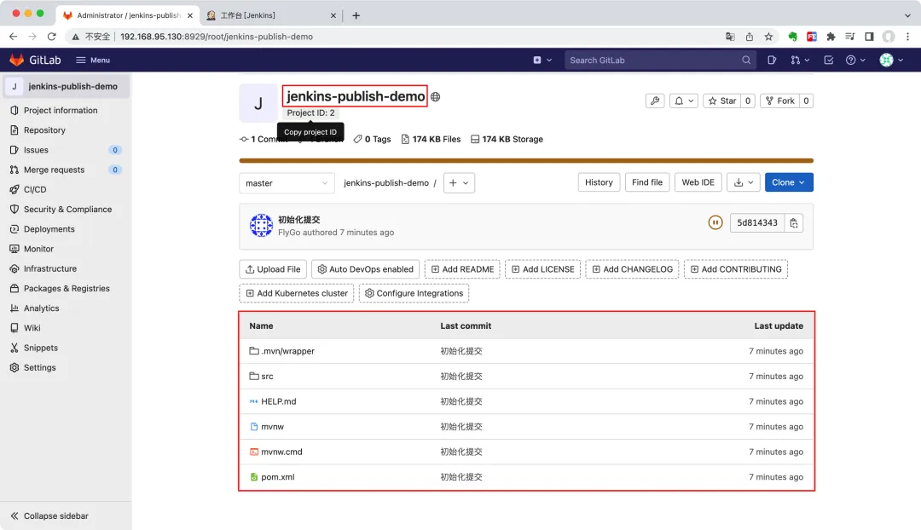Click the FlyGo commit author avatar
Viewport: 921px width, 530px height.
pyautogui.click(x=261, y=226)
